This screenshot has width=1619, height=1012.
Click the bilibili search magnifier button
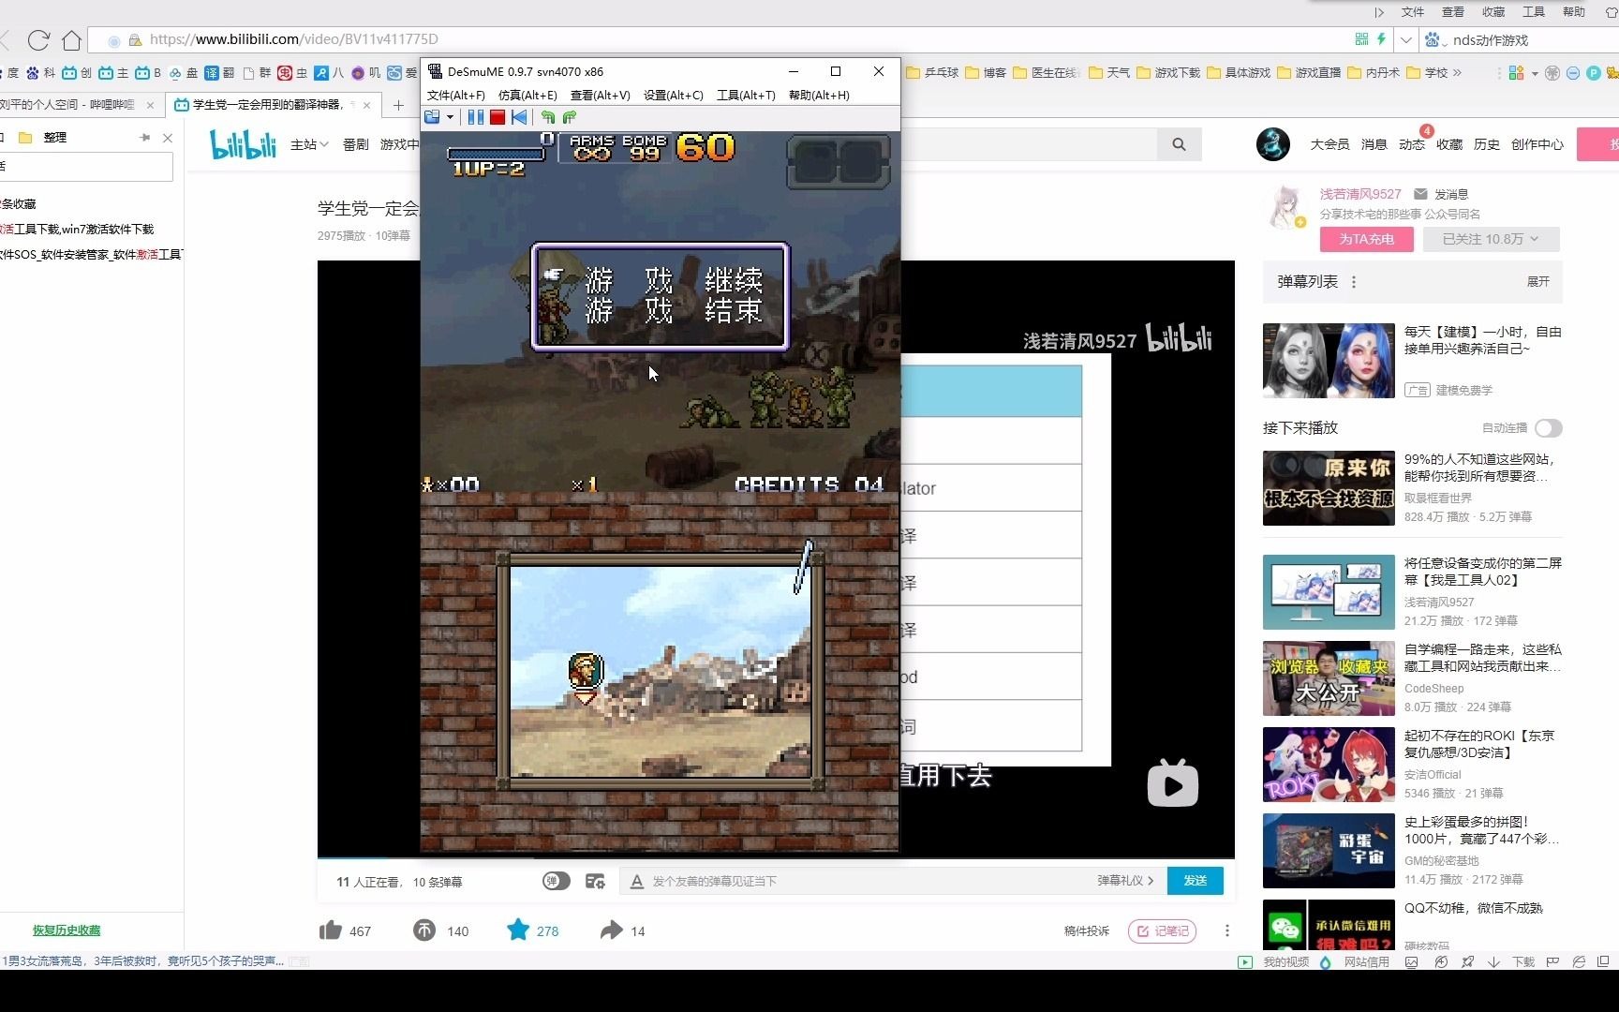pyautogui.click(x=1179, y=144)
